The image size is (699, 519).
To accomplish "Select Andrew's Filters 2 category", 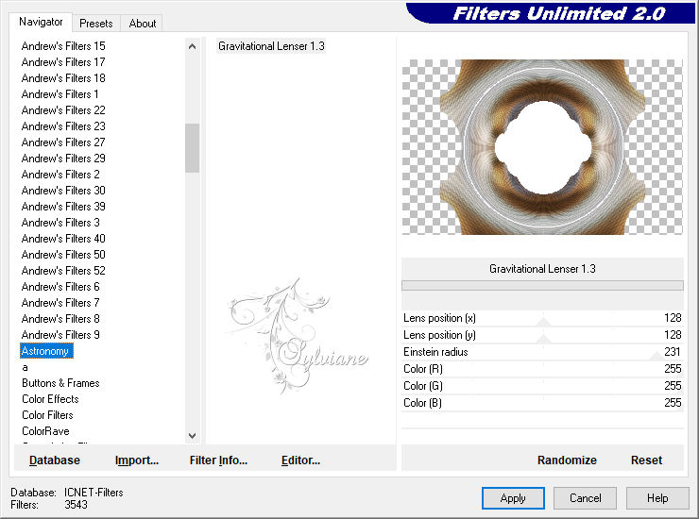I will click(60, 175).
